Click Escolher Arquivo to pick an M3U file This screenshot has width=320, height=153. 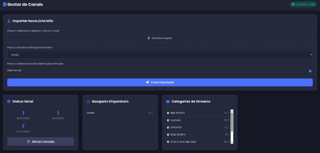click(160, 38)
